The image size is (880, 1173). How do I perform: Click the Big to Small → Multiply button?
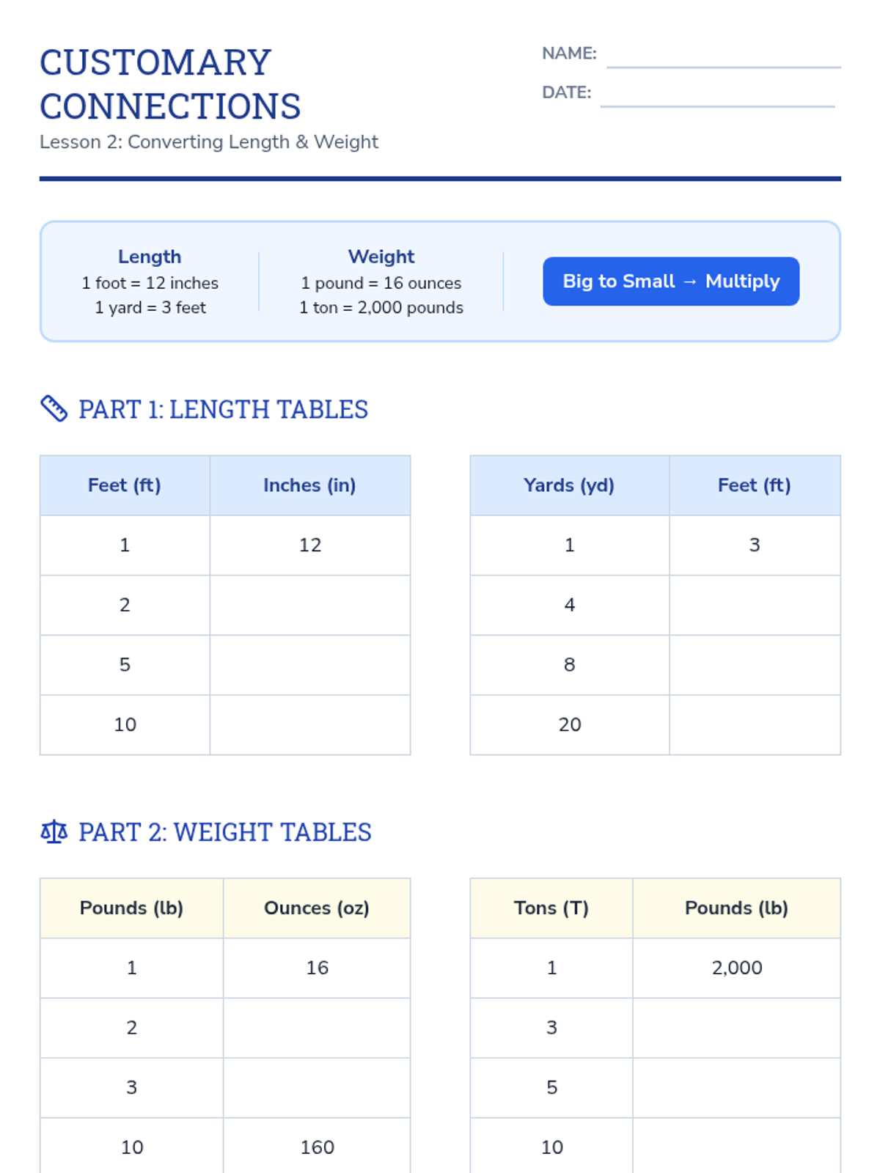click(671, 282)
